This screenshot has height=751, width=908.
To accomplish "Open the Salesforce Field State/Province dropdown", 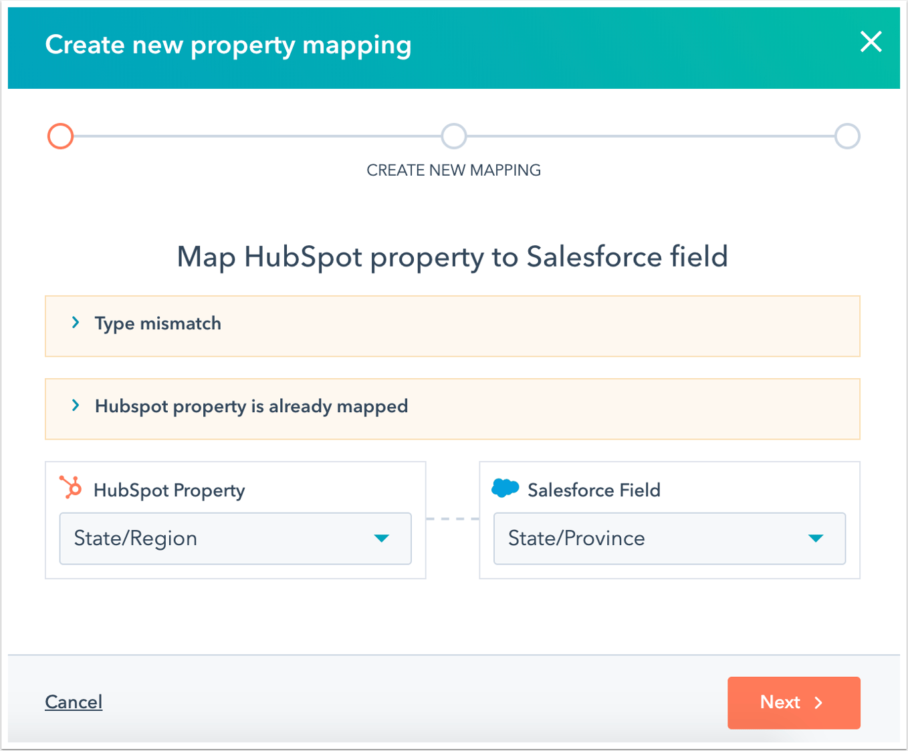I will pyautogui.click(x=669, y=539).
